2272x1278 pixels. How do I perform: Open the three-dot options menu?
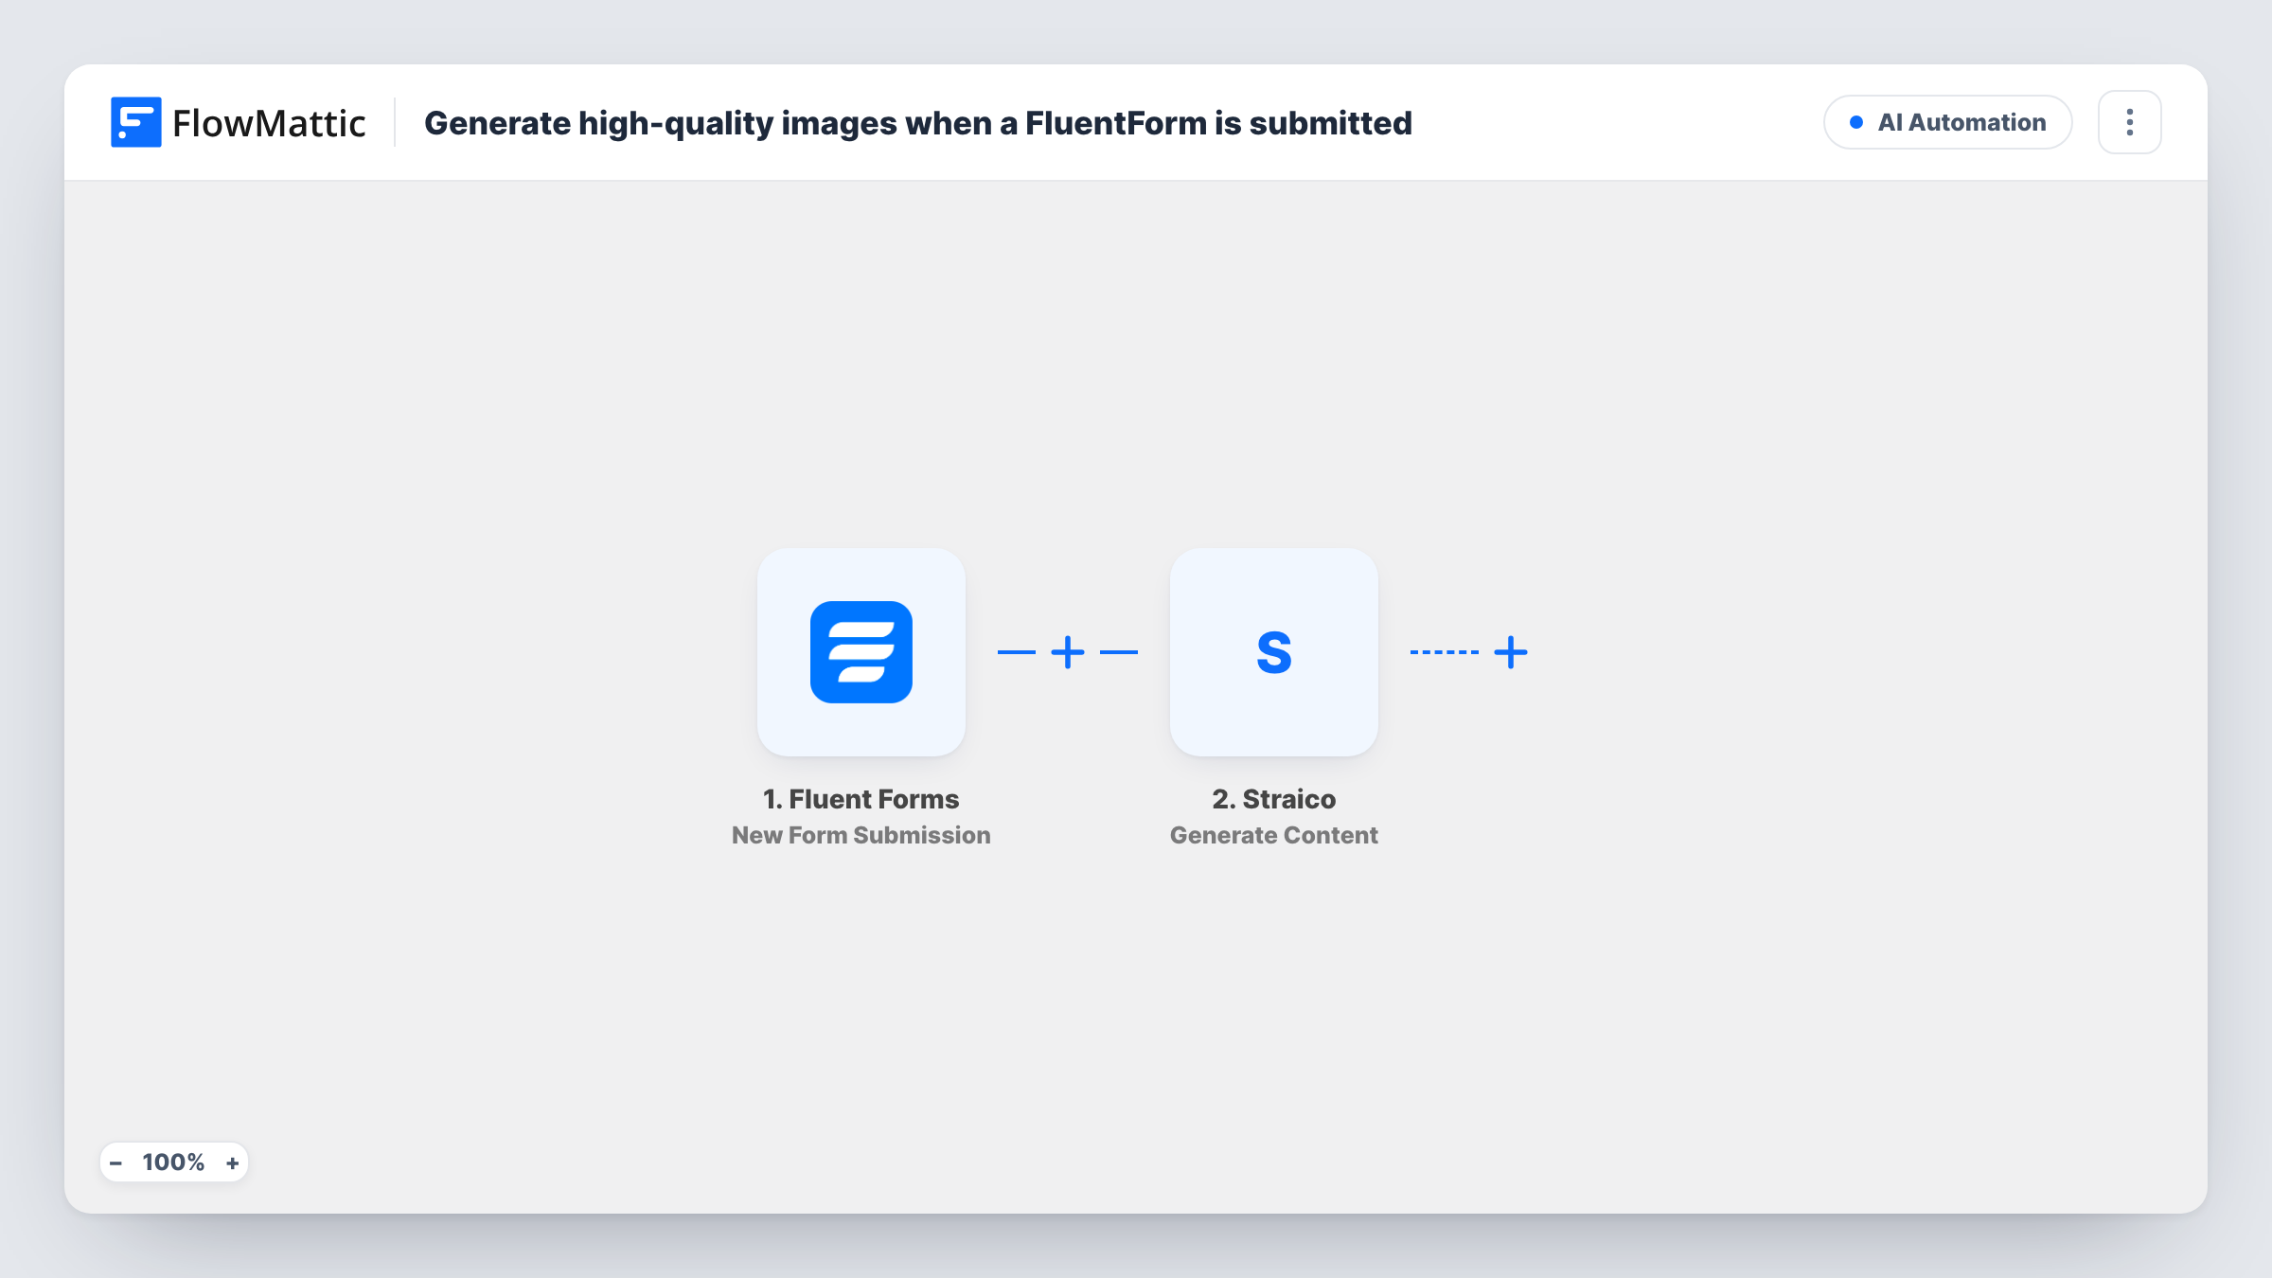(2130, 122)
